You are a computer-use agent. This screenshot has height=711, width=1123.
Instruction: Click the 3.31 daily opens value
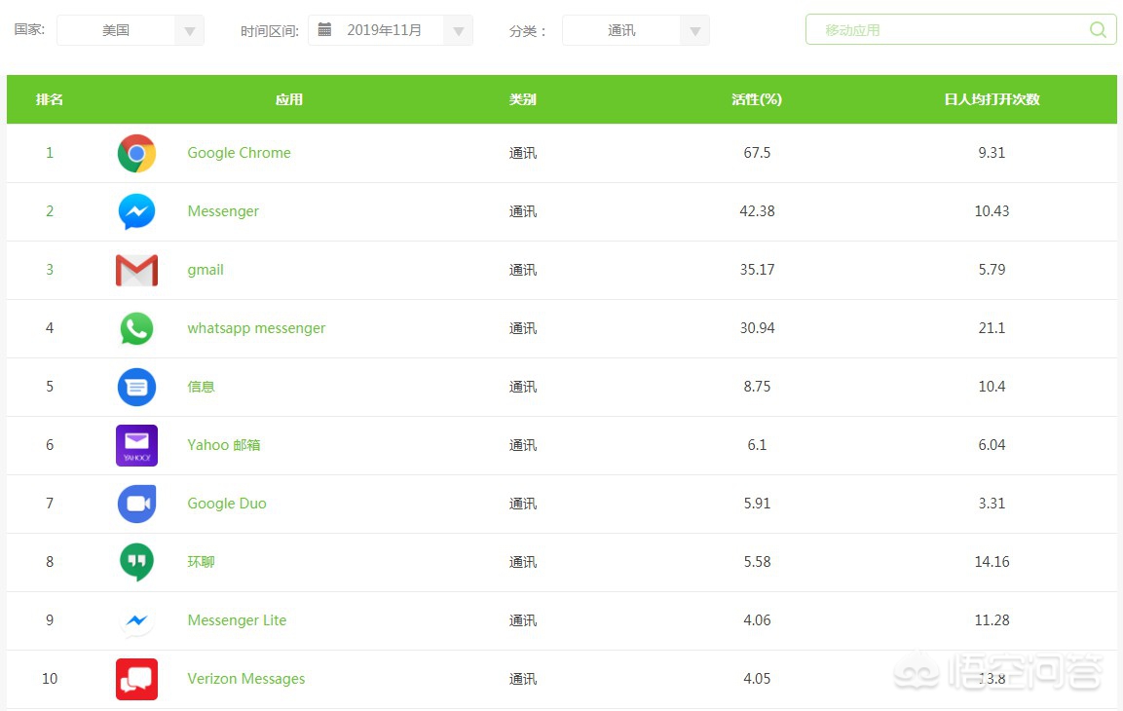click(x=992, y=504)
